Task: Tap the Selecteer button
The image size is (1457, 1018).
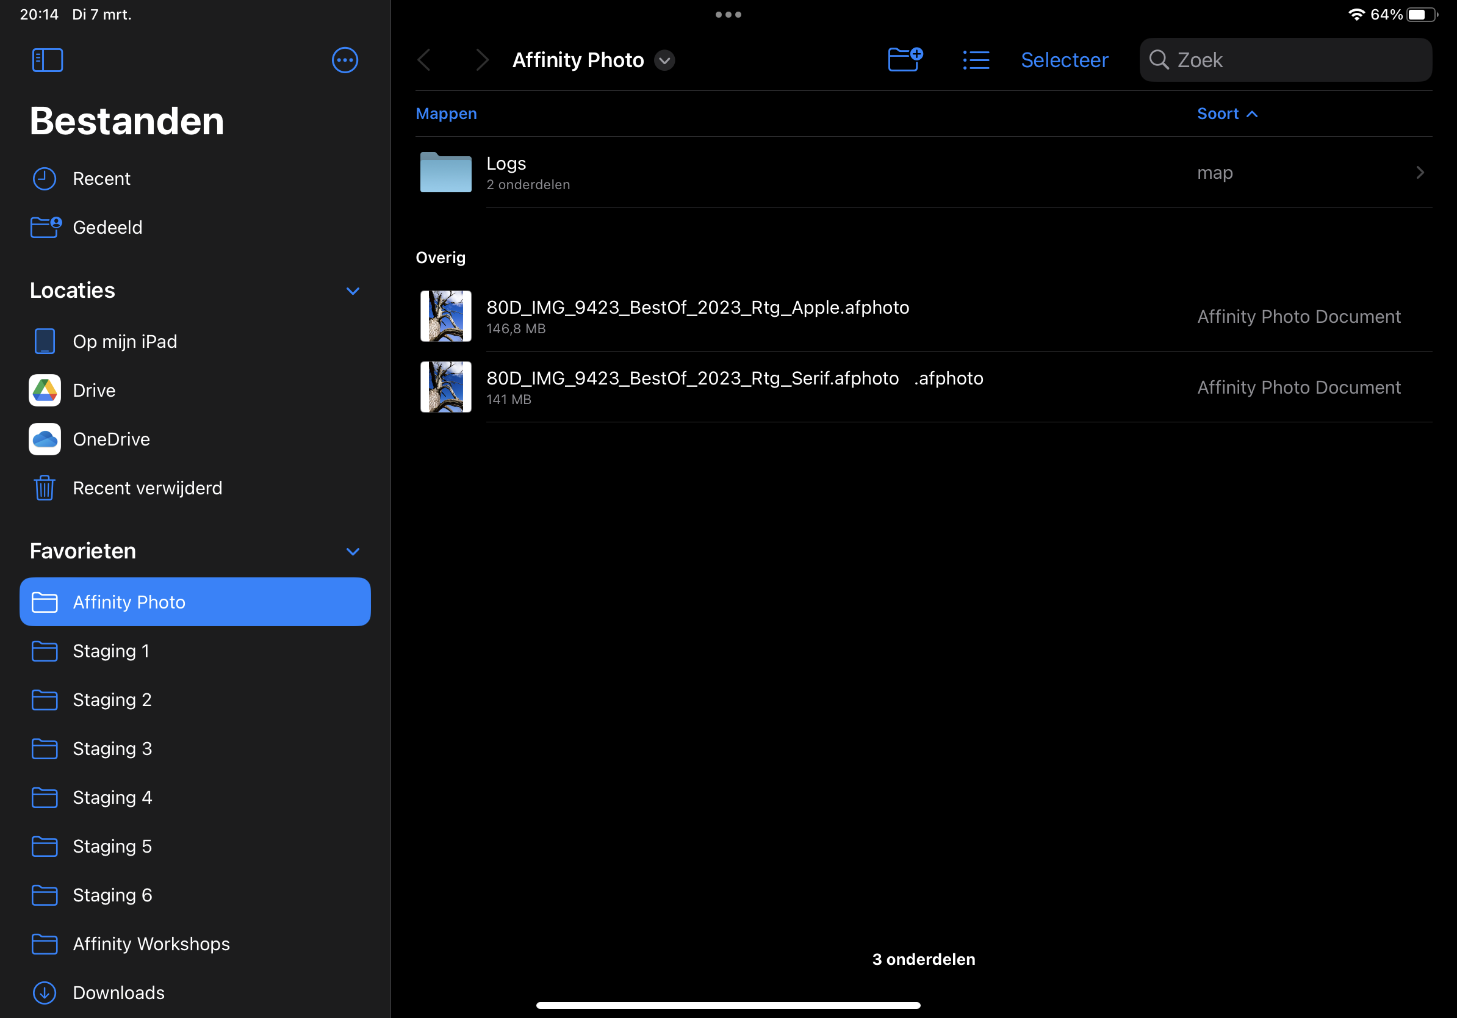Action: click(1064, 60)
